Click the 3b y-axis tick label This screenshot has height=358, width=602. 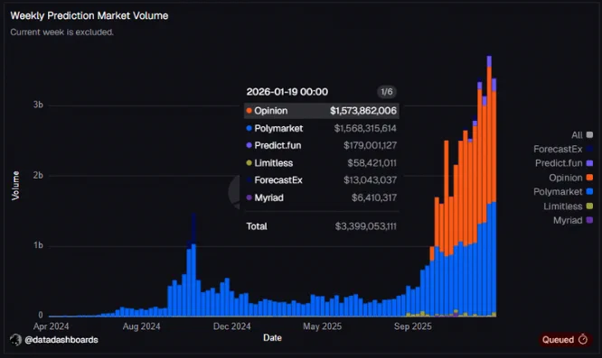pyautogui.click(x=38, y=105)
